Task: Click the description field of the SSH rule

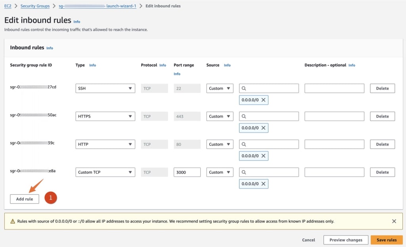Action: (334, 88)
